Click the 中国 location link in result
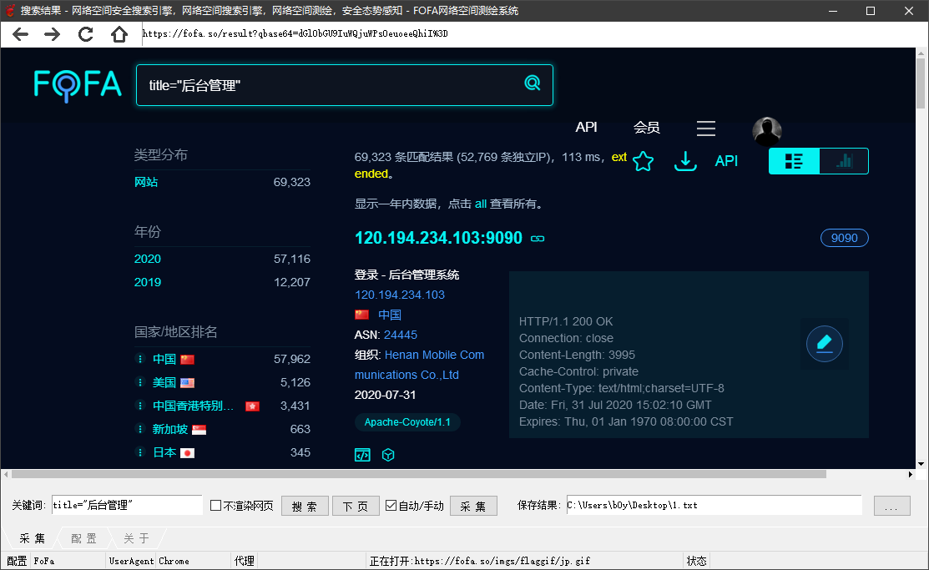 tap(389, 315)
